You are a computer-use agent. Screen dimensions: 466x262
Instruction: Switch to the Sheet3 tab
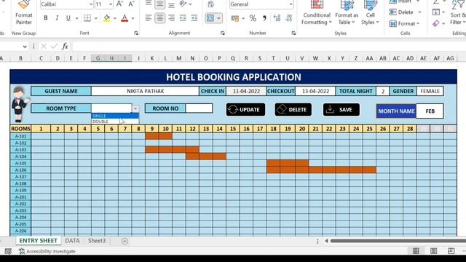point(97,241)
